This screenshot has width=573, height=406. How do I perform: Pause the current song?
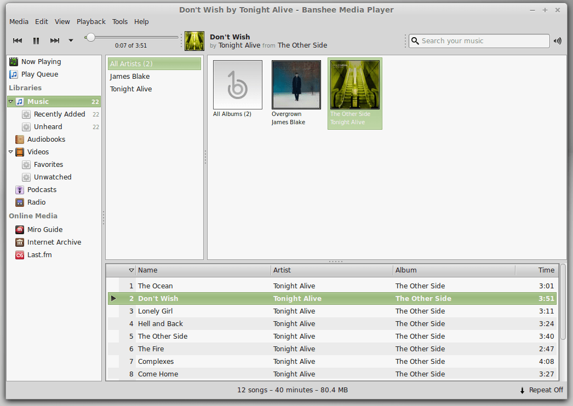36,40
